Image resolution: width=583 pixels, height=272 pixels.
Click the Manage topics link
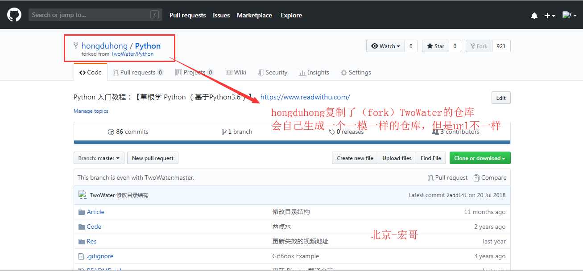pos(91,111)
